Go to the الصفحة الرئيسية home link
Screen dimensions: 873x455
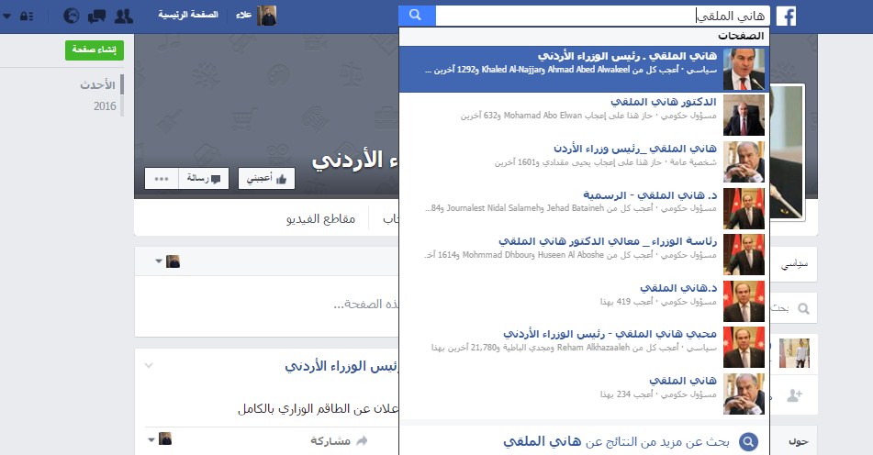(x=188, y=15)
